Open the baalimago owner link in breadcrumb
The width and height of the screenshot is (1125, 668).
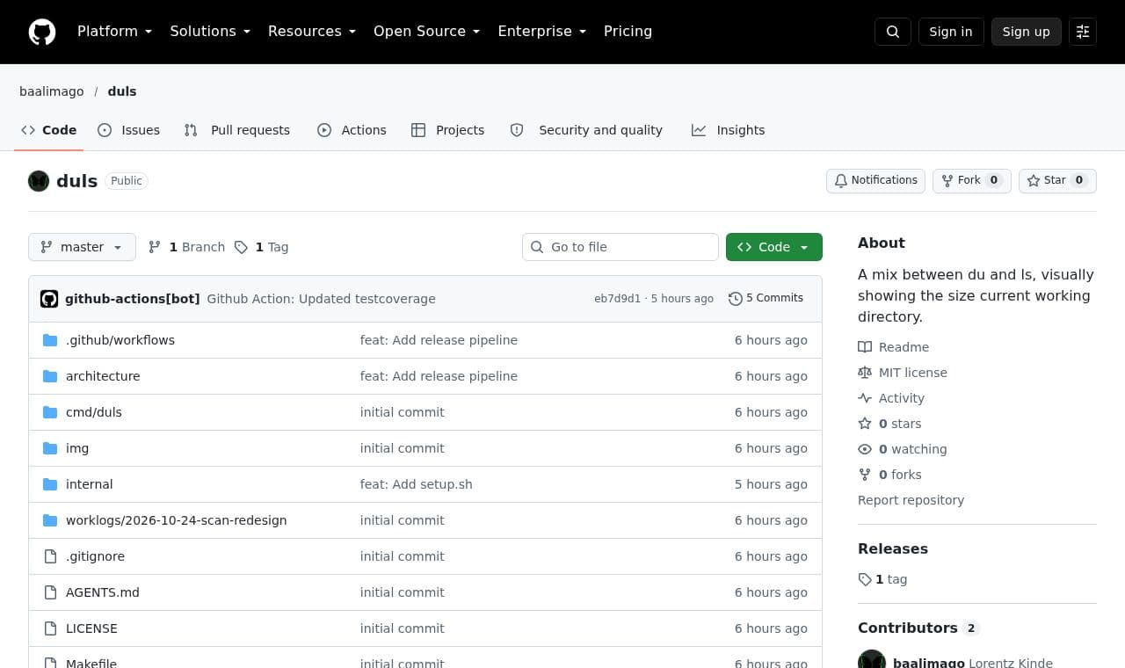tap(52, 91)
